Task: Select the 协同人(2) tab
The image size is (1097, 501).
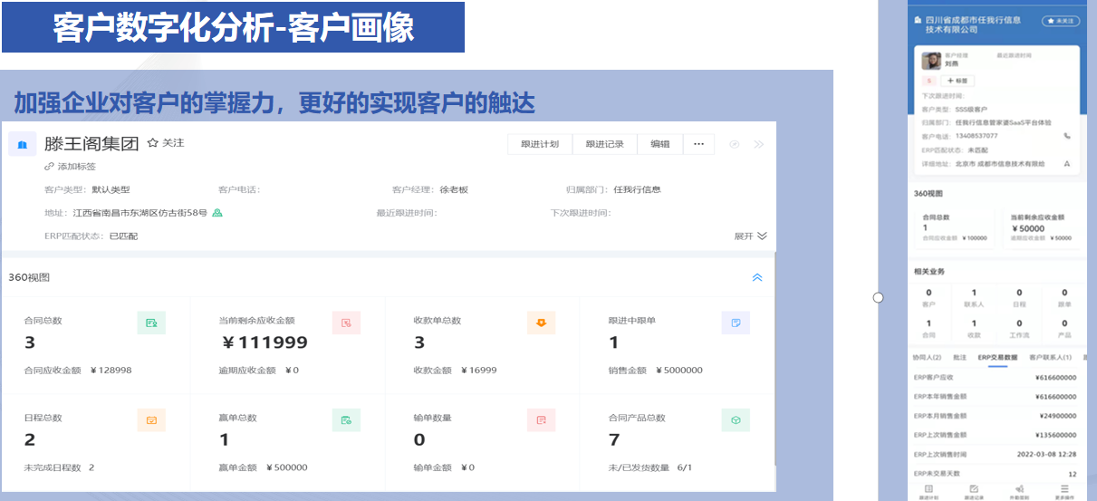Action: (926, 358)
